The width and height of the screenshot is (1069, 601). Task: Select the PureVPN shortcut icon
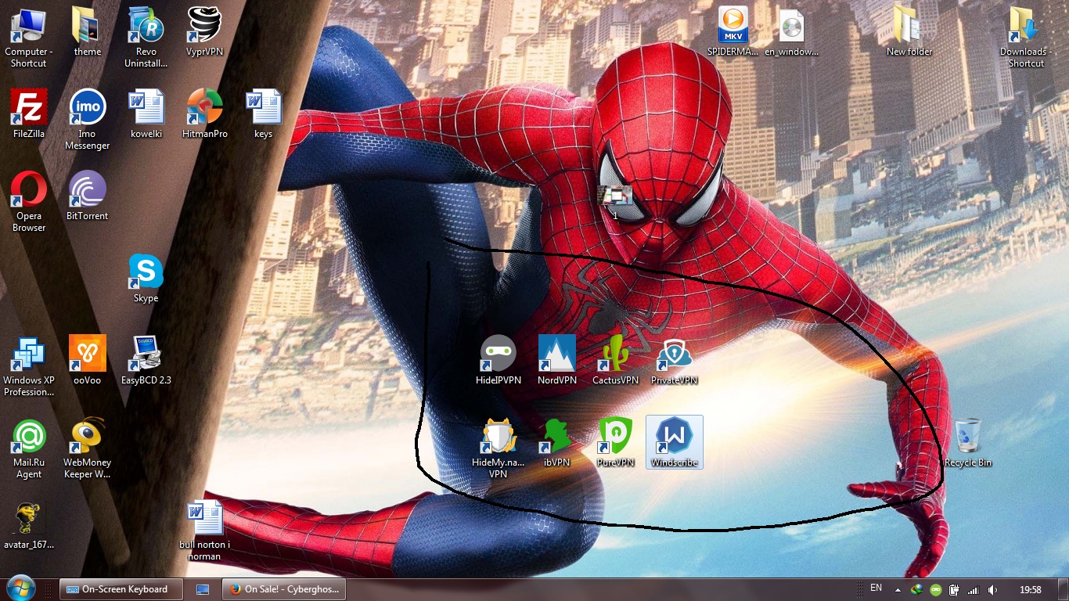[616, 442]
